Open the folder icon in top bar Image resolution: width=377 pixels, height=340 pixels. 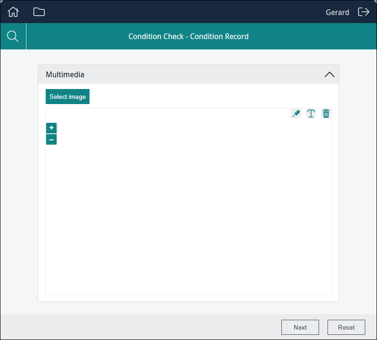[39, 12]
